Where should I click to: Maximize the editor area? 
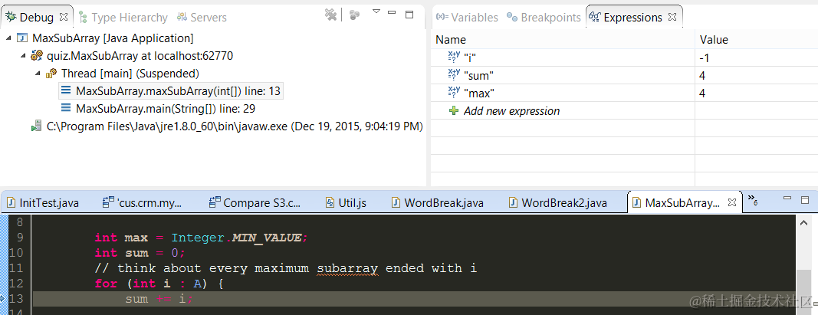805,200
